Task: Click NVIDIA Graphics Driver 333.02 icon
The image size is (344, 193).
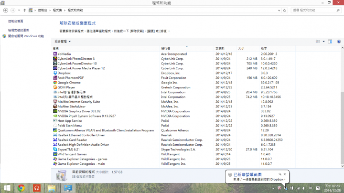Action: (x=55, y=111)
